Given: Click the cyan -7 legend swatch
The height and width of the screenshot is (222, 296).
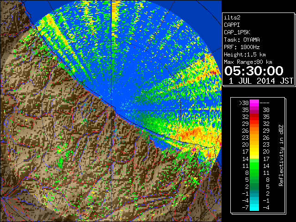Looking at the screenshot, I should tap(254, 208).
